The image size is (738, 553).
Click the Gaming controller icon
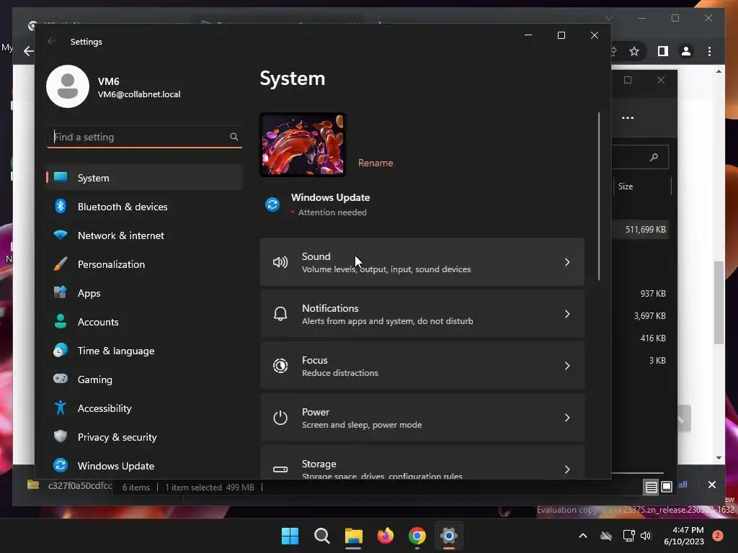tap(61, 379)
